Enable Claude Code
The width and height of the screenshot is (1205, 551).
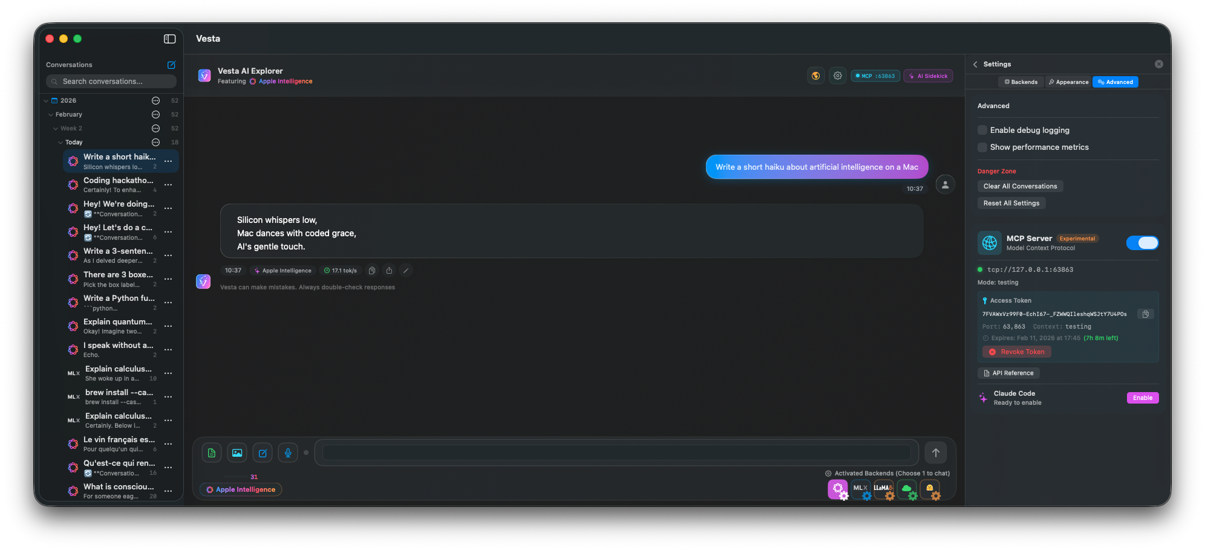[1142, 398]
